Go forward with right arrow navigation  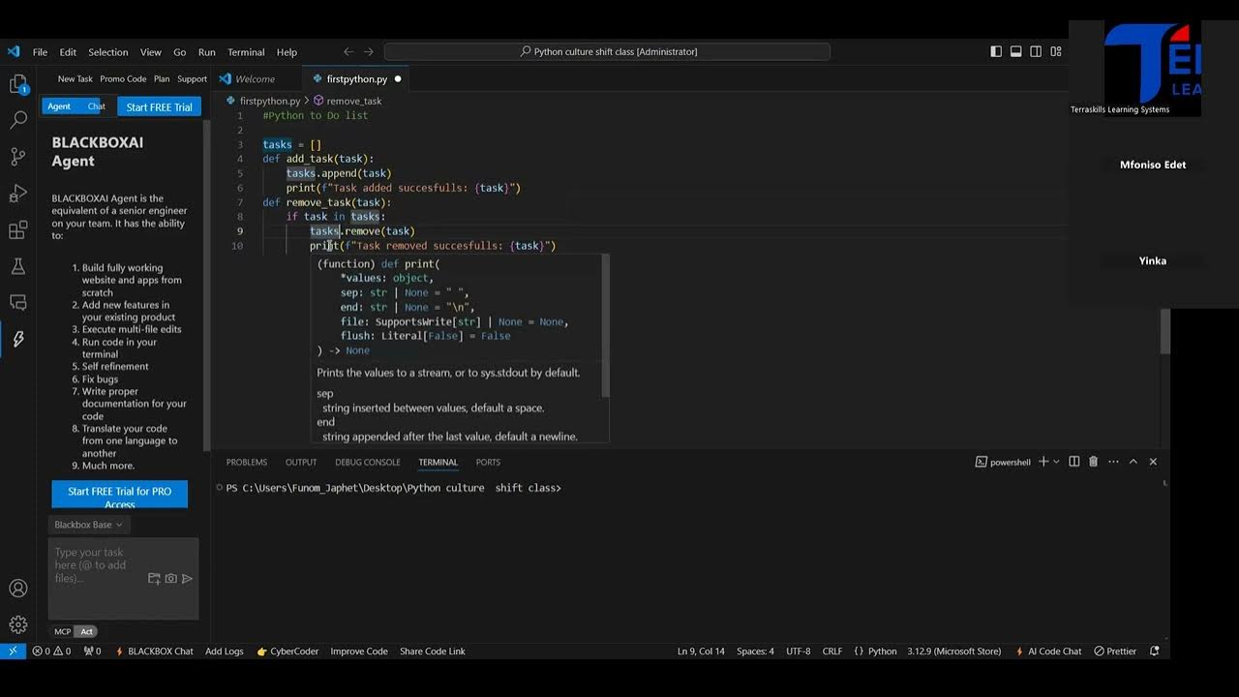coord(369,51)
